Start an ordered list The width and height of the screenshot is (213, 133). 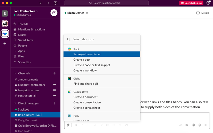coord(108,125)
